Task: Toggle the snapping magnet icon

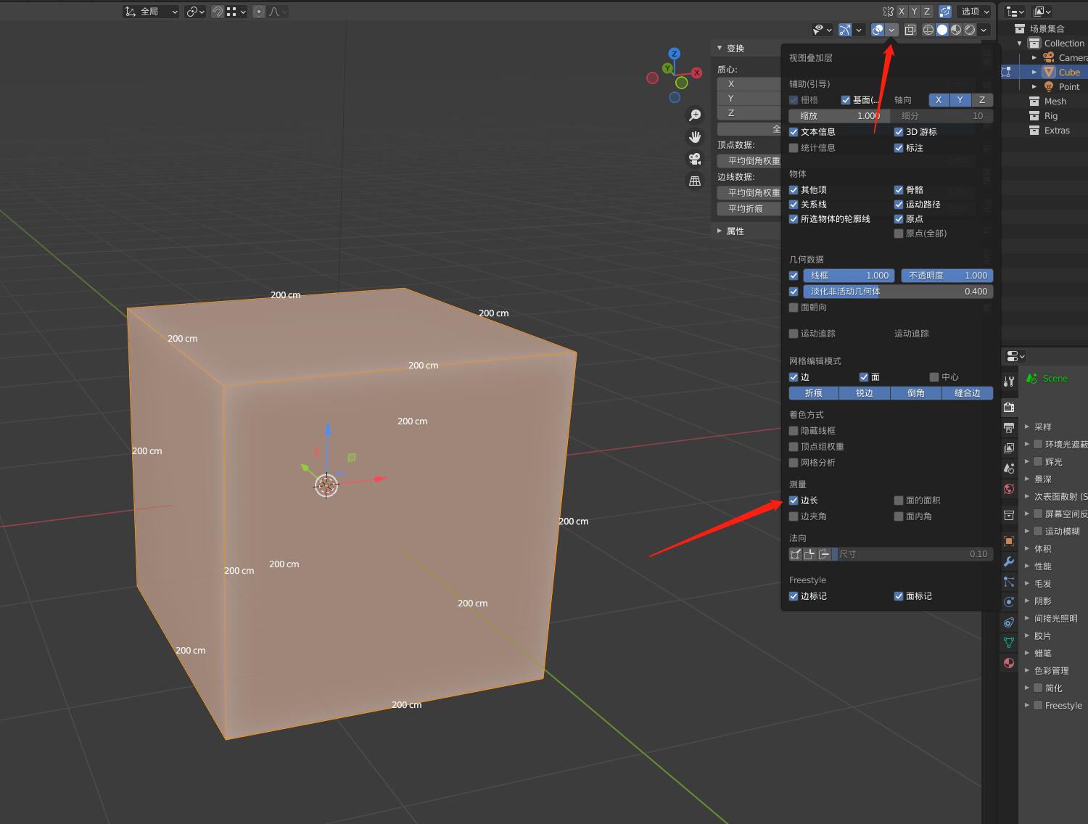Action: pos(217,12)
